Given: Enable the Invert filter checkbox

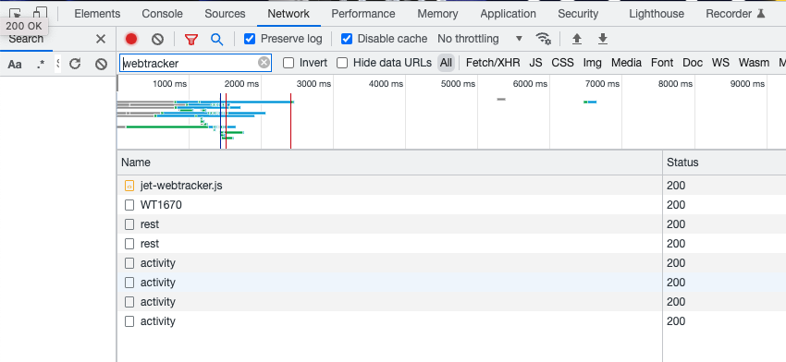Looking at the screenshot, I should 289,63.
